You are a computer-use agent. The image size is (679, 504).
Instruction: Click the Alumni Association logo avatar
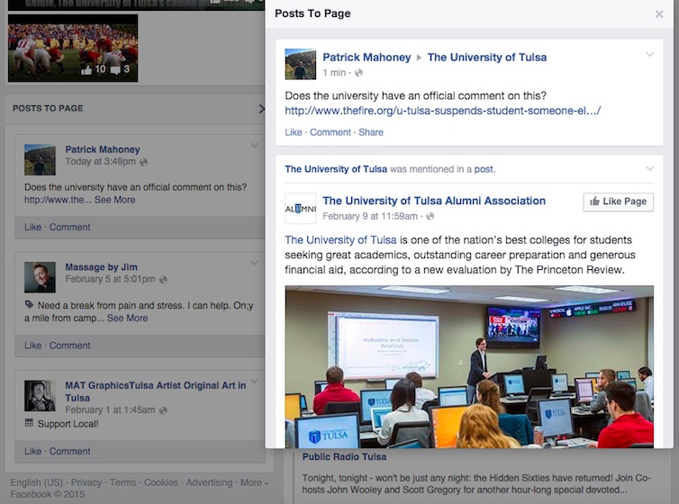pos(300,208)
